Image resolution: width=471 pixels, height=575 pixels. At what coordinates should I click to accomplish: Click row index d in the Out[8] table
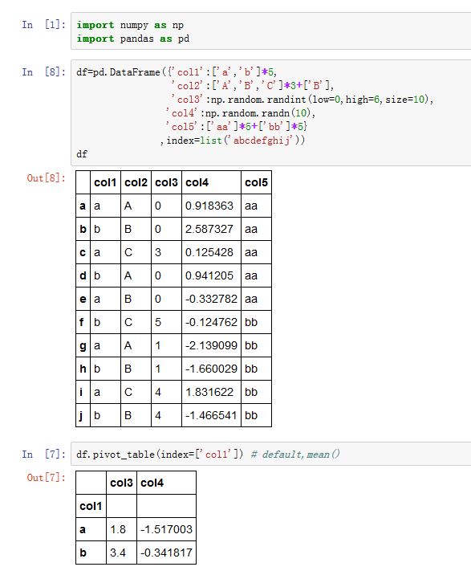coord(83,275)
